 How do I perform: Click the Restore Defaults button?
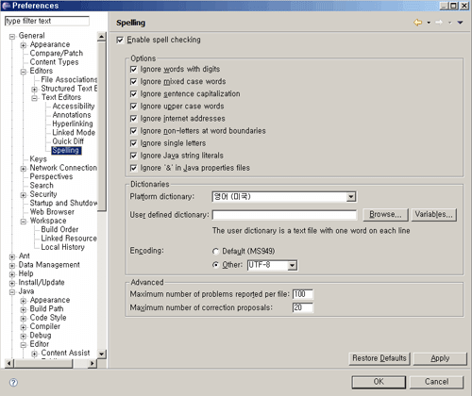[379, 358]
